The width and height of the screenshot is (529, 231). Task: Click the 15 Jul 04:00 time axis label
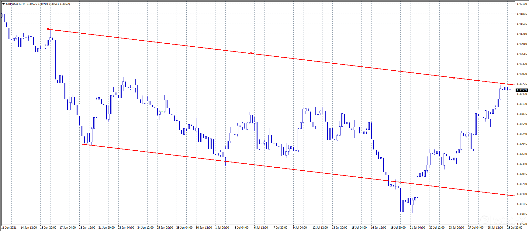click(x=359, y=228)
